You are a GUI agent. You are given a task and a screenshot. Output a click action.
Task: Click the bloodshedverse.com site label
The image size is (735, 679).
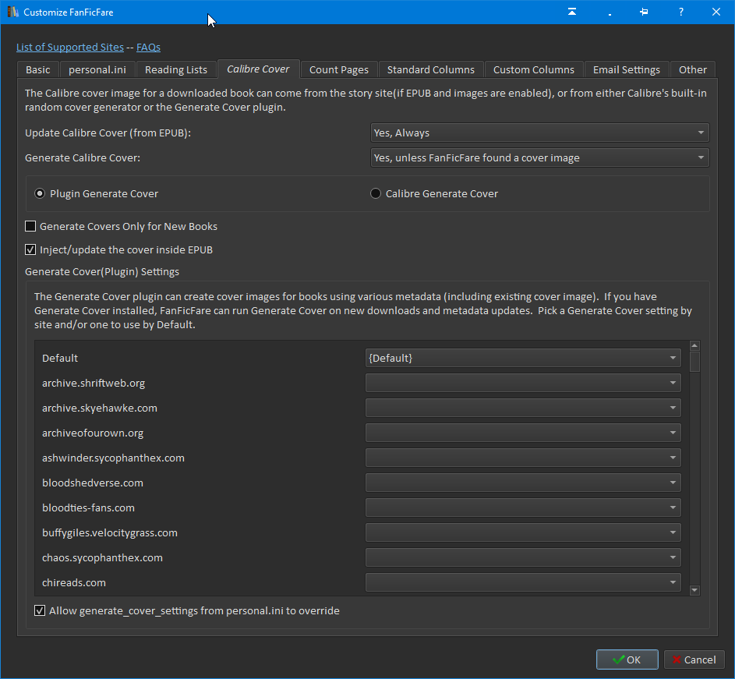(x=93, y=483)
